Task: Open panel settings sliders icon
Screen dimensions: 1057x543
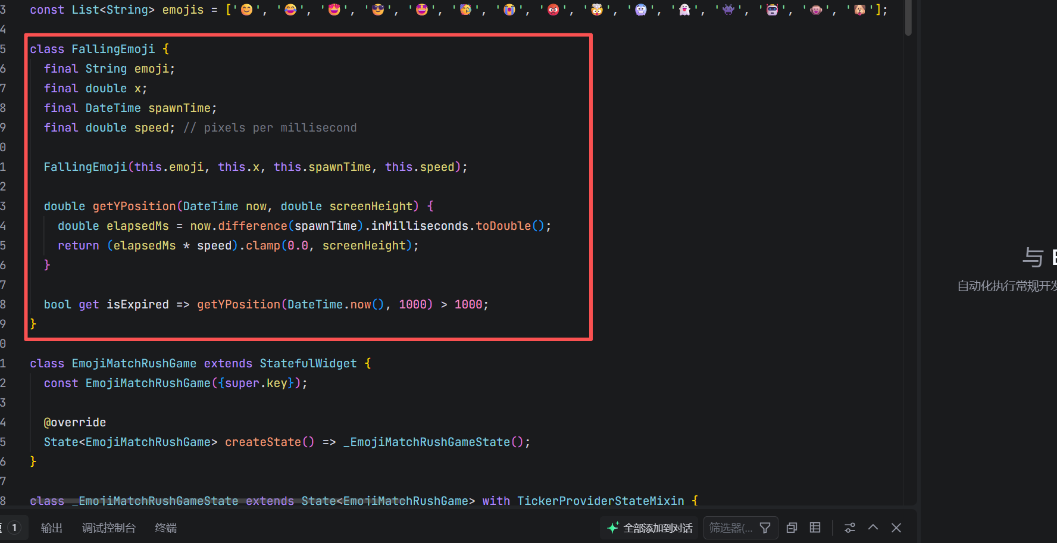Action: pos(850,528)
